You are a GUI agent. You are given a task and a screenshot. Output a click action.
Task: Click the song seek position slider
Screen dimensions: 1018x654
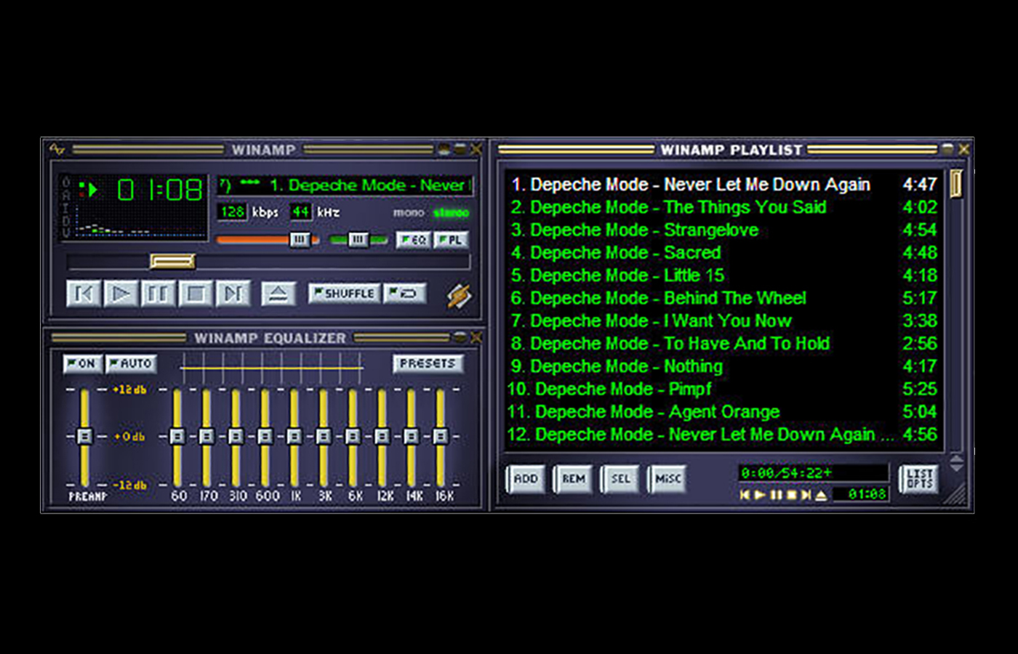click(172, 261)
